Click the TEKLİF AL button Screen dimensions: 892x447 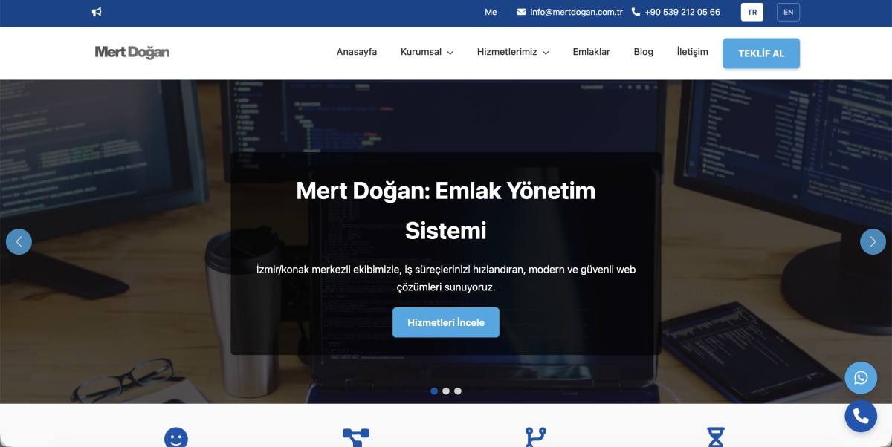click(x=761, y=53)
